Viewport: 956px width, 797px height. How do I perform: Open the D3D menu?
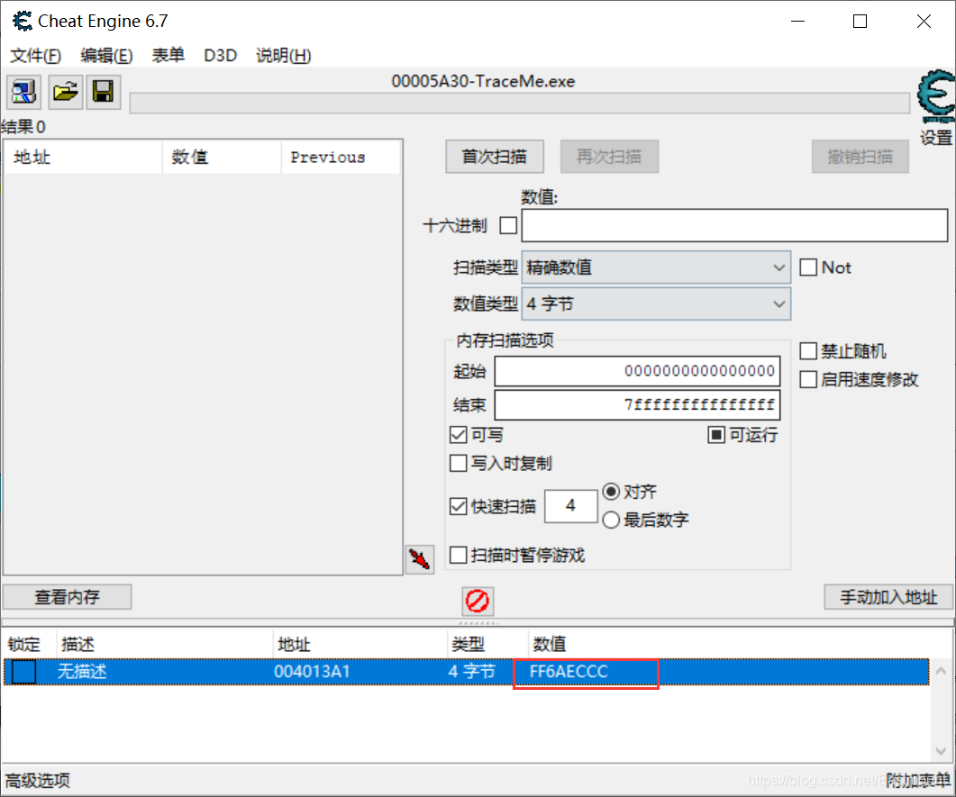pyautogui.click(x=220, y=56)
